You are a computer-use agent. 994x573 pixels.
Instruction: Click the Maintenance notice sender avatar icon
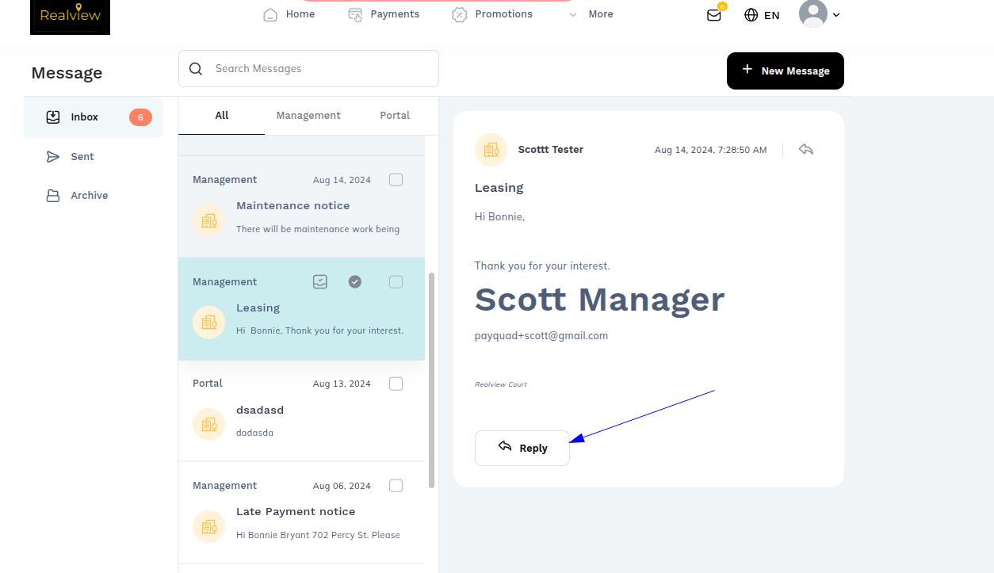pos(209,220)
